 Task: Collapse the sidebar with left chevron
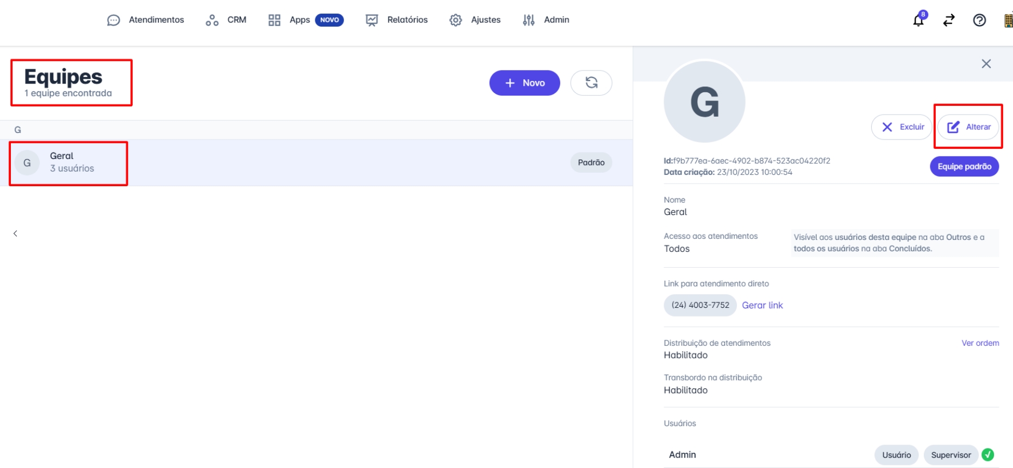tap(15, 233)
